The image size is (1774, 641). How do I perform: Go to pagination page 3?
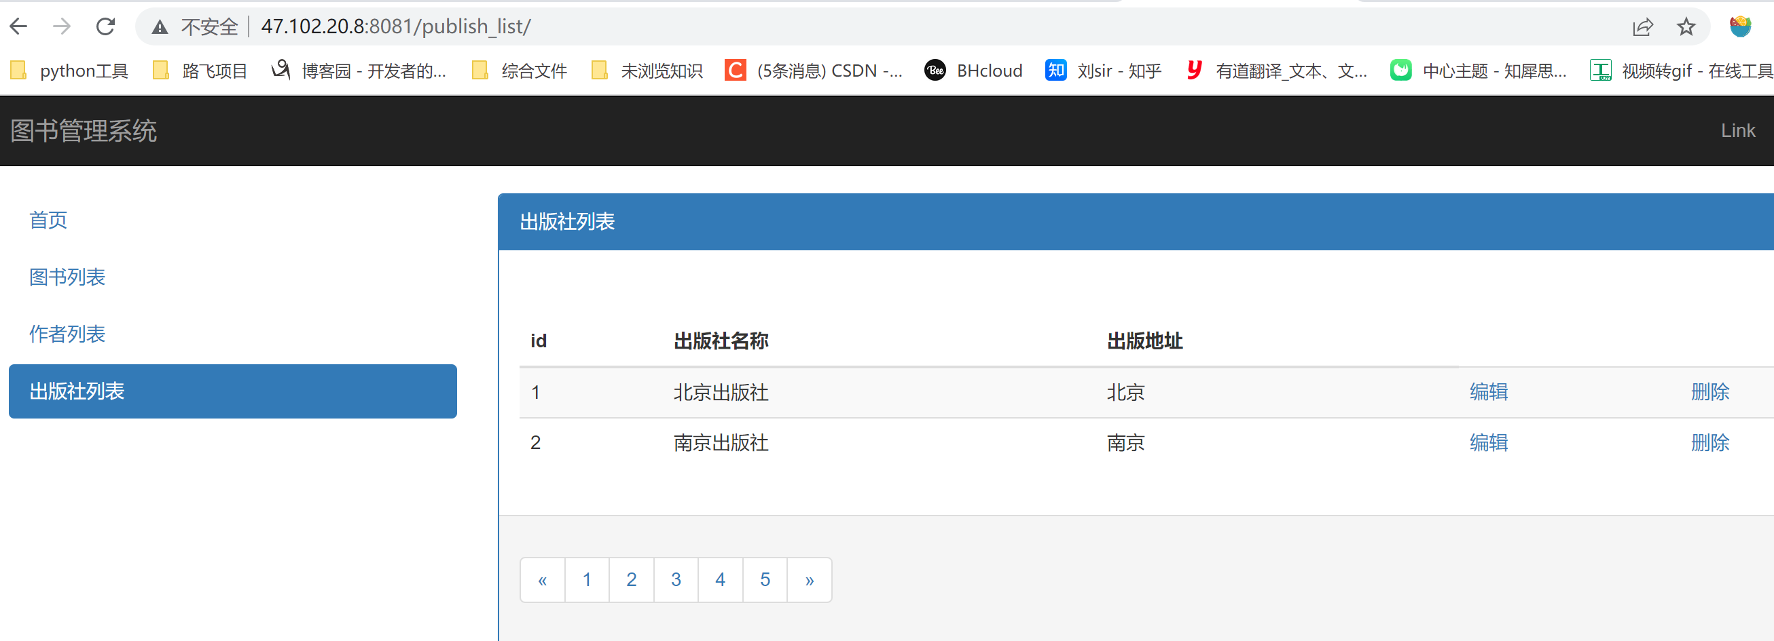[676, 580]
